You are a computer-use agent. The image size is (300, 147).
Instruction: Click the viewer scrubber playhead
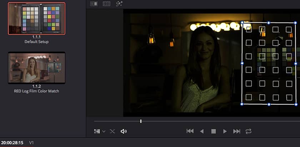[141, 121]
